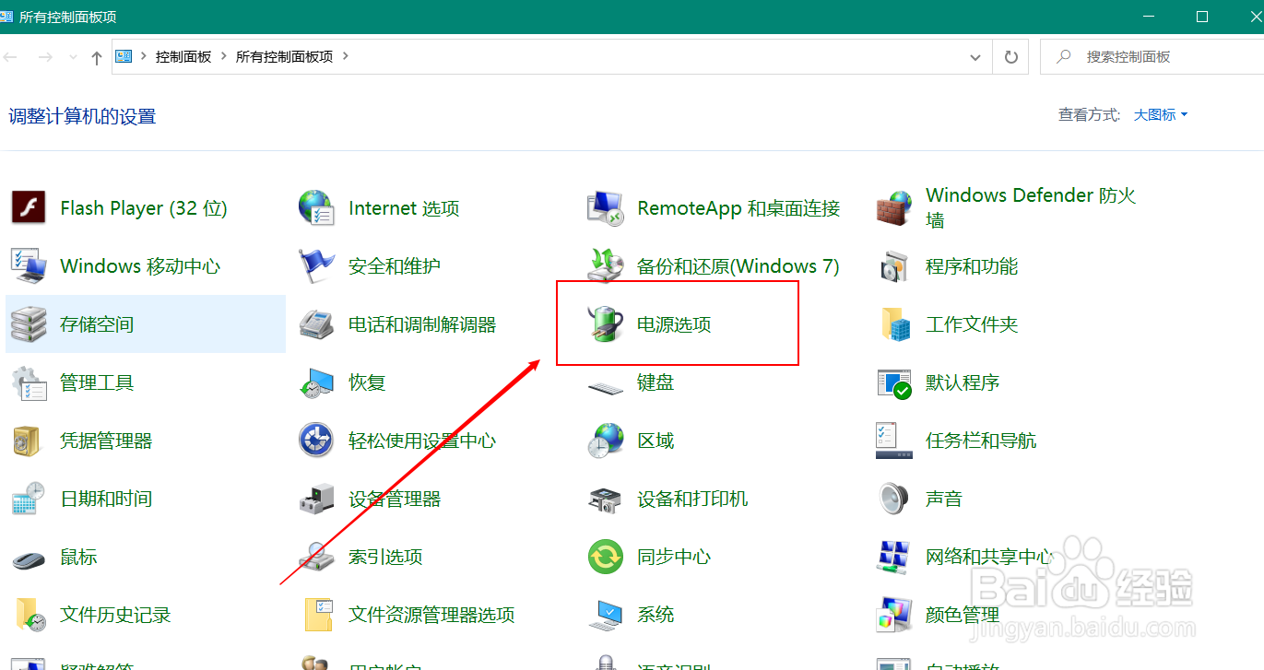Viewport: 1264px width, 670px height.
Task: Open the 默认程序 text link
Action: [963, 382]
